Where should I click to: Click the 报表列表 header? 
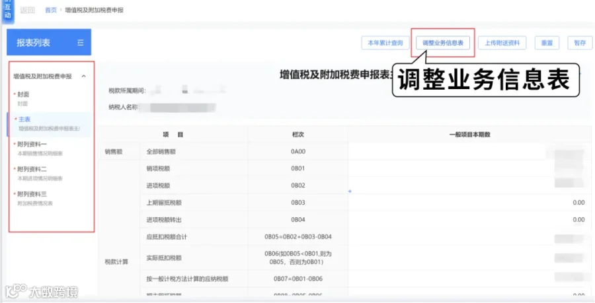[x=49, y=42]
